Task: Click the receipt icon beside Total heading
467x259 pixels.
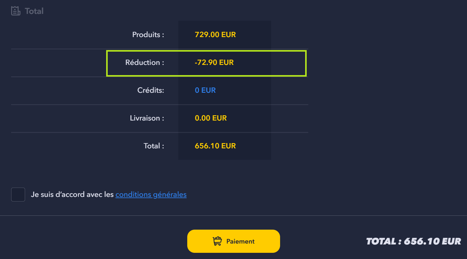Action: 16,11
